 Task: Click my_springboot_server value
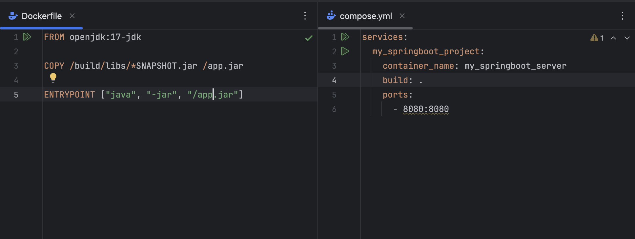pyautogui.click(x=515, y=66)
